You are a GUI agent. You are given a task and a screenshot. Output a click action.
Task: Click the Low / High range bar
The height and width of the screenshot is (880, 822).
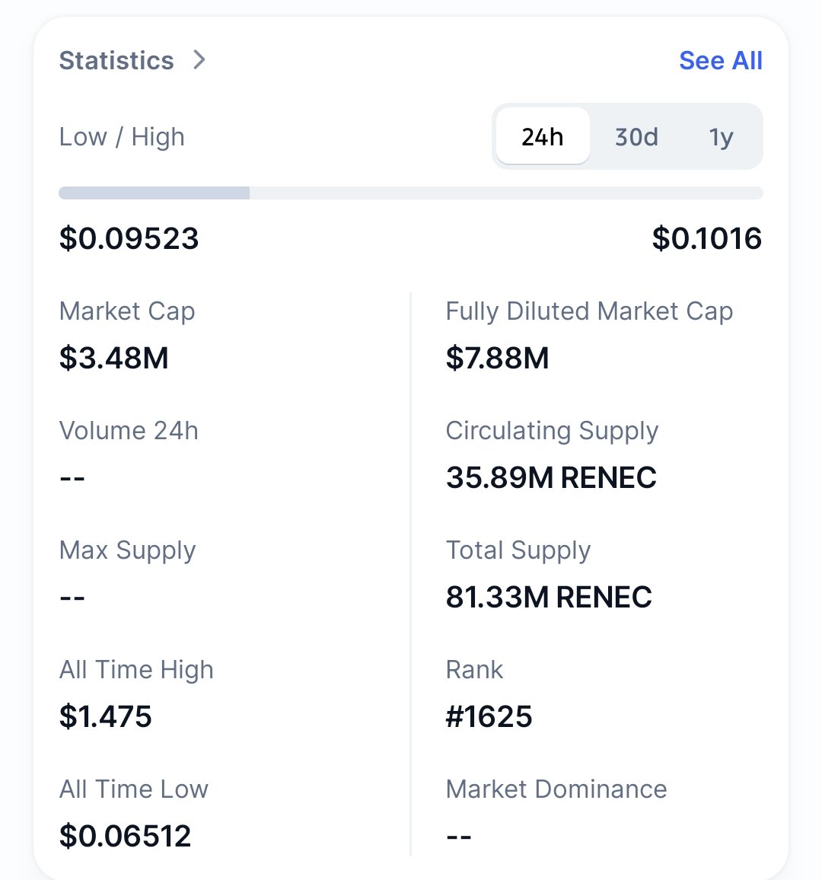[x=411, y=193]
